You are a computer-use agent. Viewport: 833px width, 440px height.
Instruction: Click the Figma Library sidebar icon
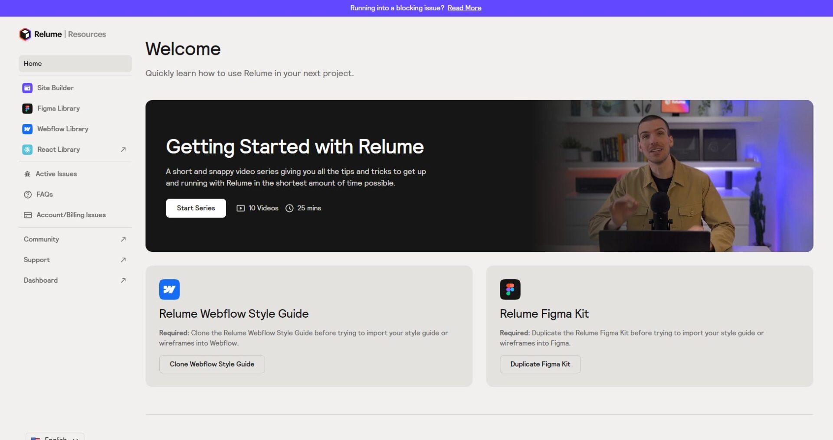27,108
